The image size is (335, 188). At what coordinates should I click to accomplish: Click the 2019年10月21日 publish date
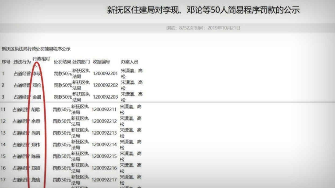click(x=224, y=28)
